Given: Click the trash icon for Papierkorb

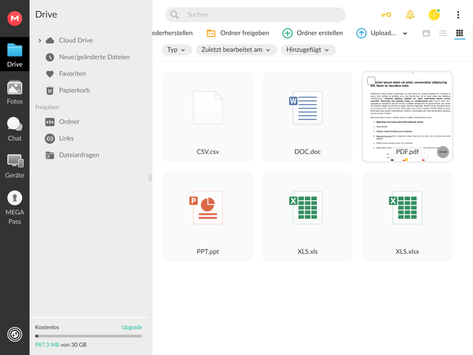Looking at the screenshot, I should click(x=50, y=91).
